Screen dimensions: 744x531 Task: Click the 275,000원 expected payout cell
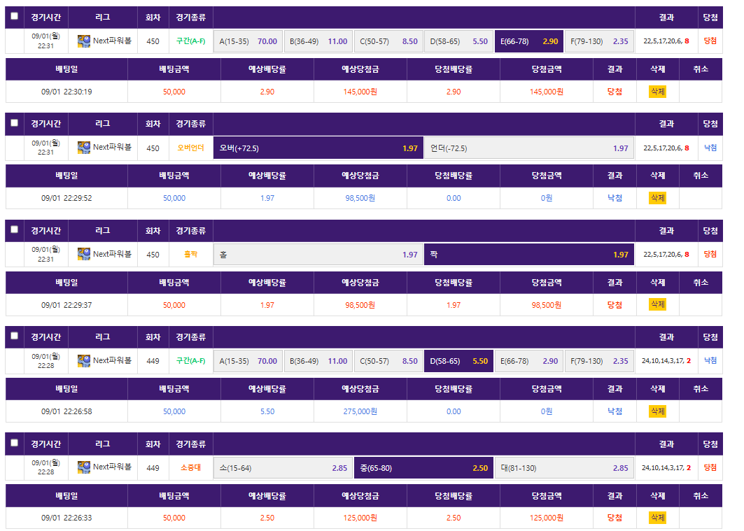[360, 411]
